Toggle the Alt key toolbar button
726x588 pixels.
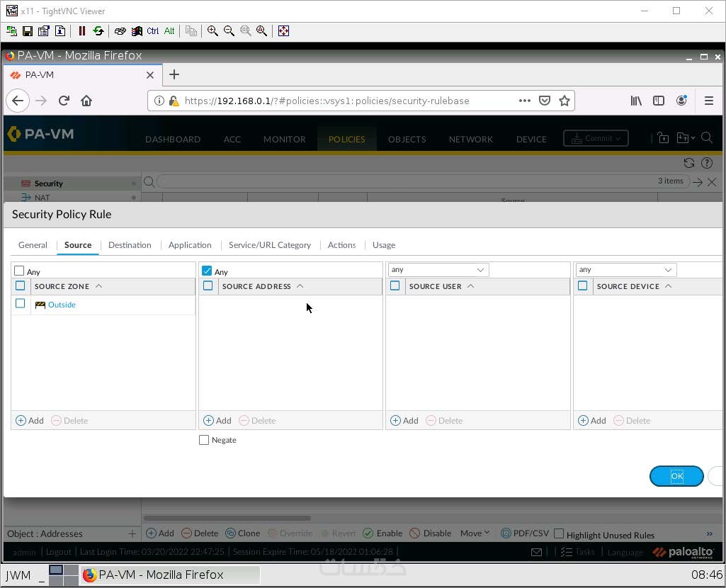point(169,31)
